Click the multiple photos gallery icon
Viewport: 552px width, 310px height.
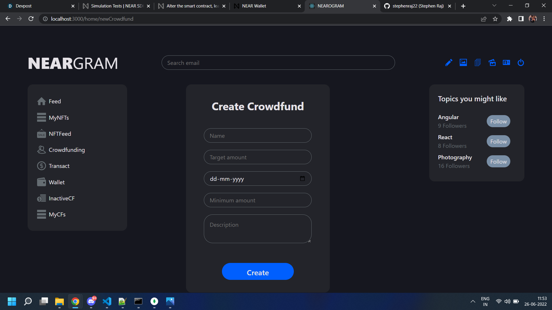pos(492,63)
